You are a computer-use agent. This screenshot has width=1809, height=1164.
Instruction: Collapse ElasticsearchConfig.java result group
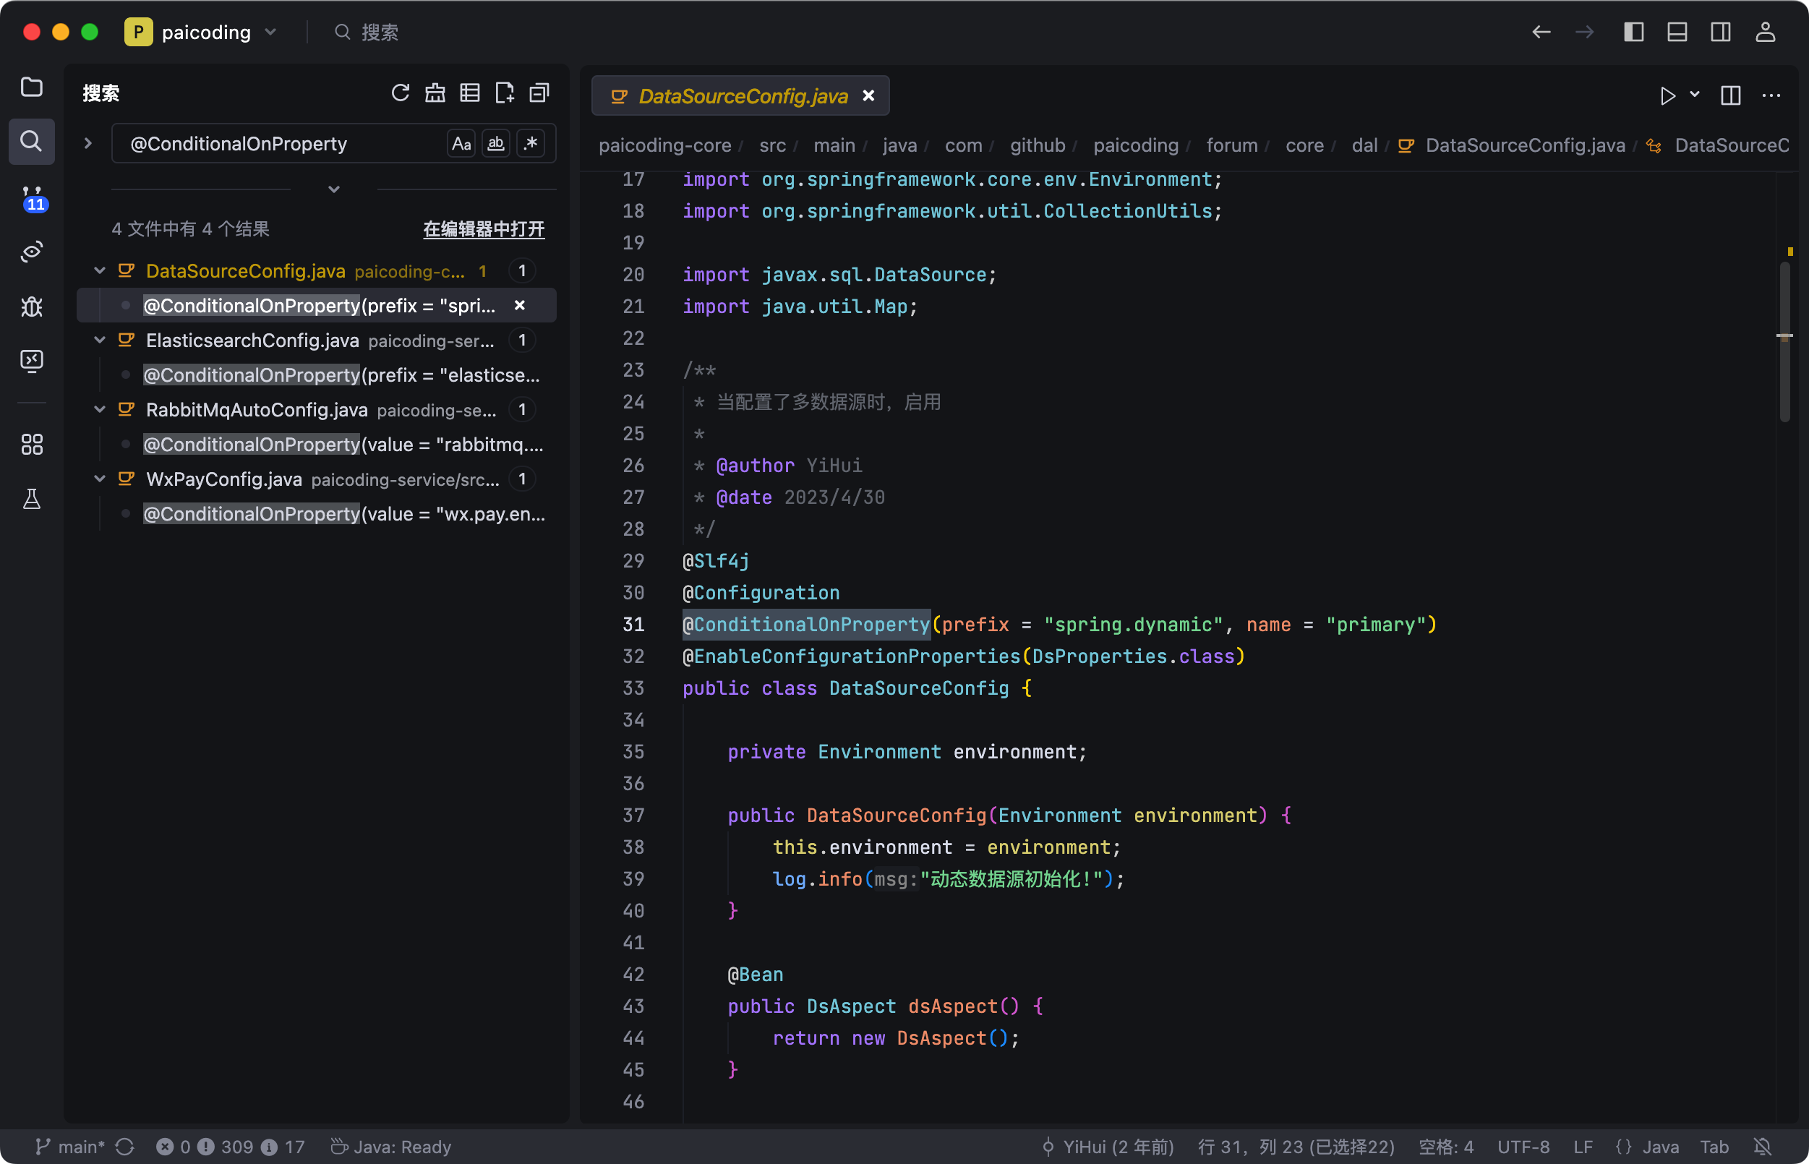pyautogui.click(x=99, y=340)
